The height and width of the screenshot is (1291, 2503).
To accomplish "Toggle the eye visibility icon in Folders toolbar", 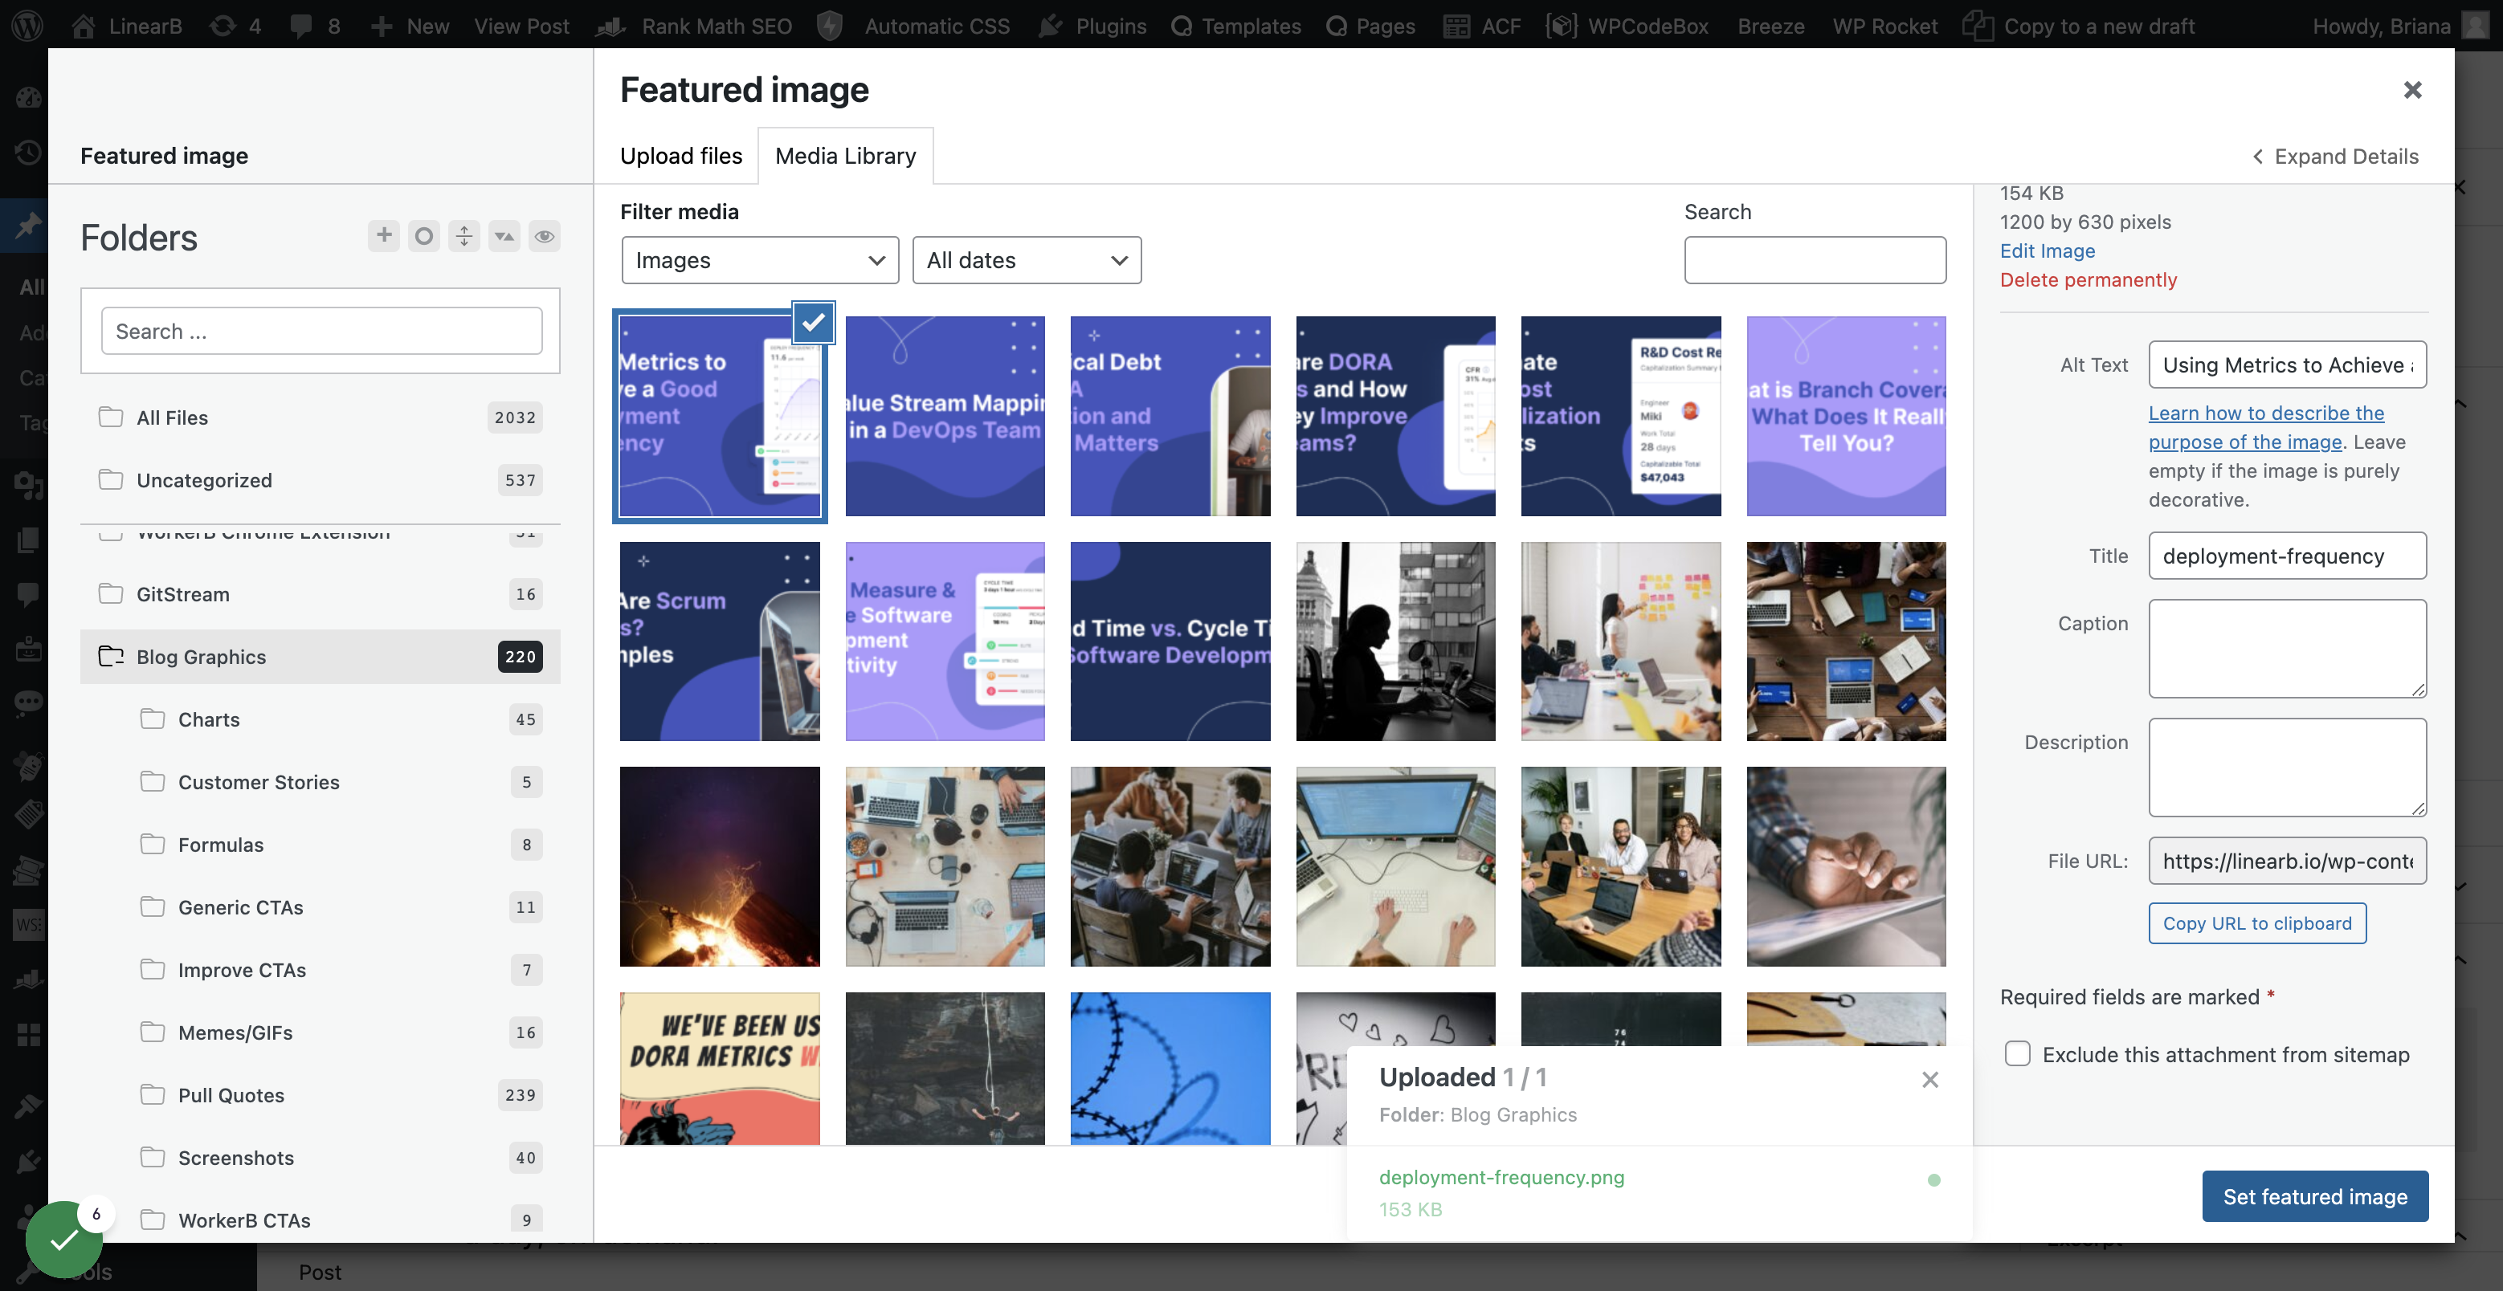I will (544, 235).
